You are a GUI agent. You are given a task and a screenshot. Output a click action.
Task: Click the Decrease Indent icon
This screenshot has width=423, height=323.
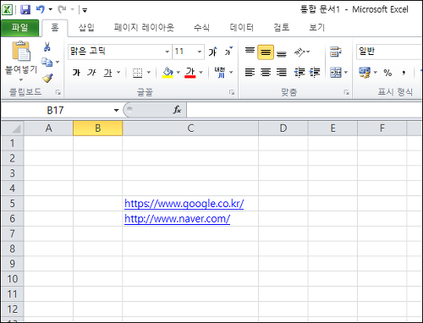coord(299,73)
